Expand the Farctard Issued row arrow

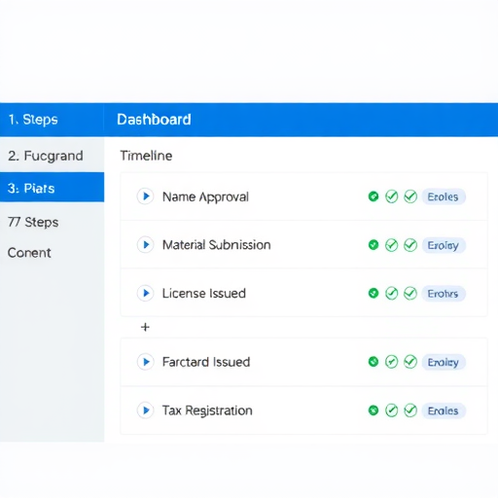[145, 362]
